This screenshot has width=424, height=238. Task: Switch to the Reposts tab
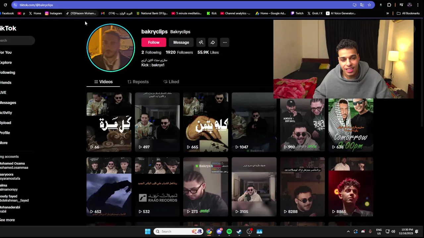point(138,82)
